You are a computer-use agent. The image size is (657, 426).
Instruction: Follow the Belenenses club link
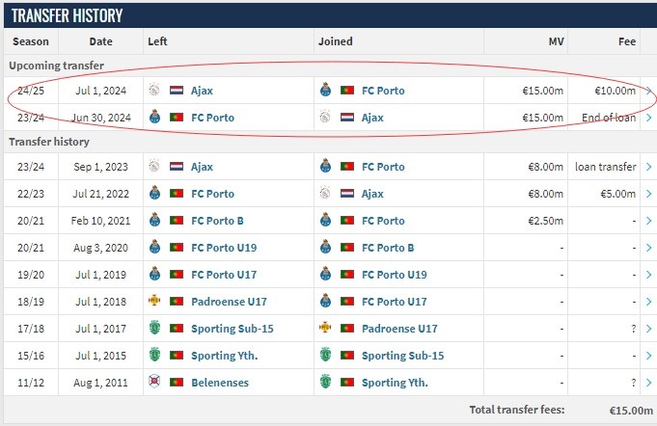click(x=220, y=383)
